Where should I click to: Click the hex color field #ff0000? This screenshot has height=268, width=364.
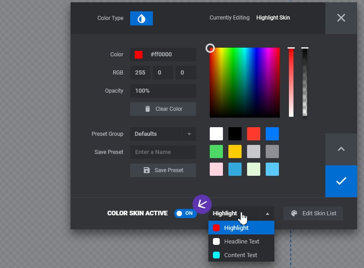(163, 55)
